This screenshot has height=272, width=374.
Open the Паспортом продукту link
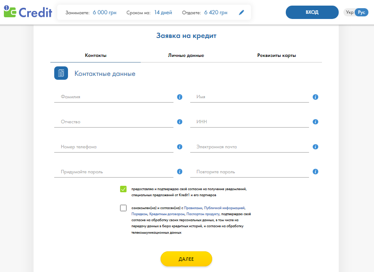click(x=203, y=214)
